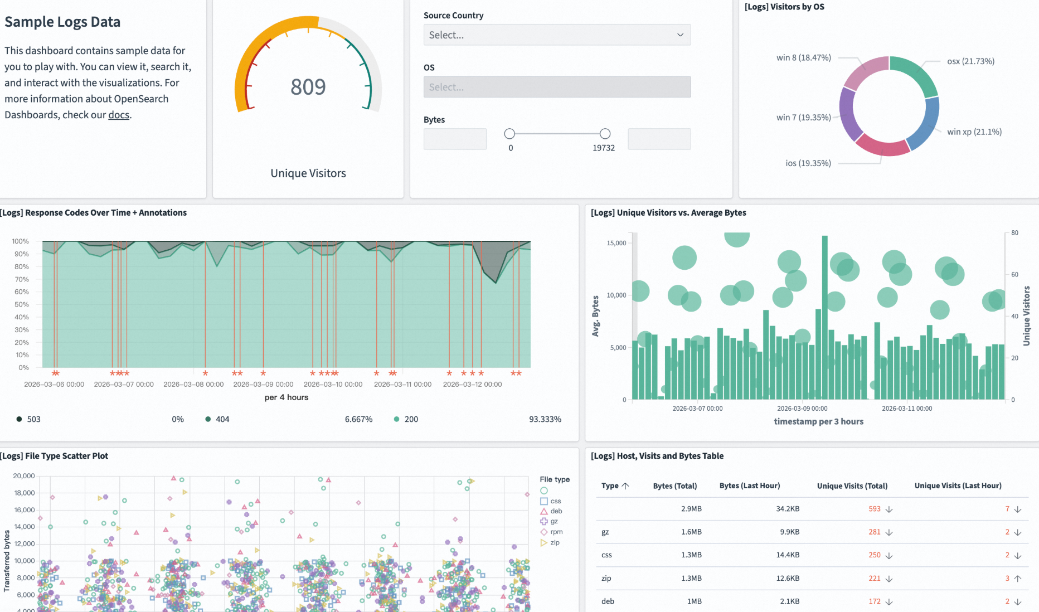Sort the table by Bytes (Last Hour)

[750, 486]
